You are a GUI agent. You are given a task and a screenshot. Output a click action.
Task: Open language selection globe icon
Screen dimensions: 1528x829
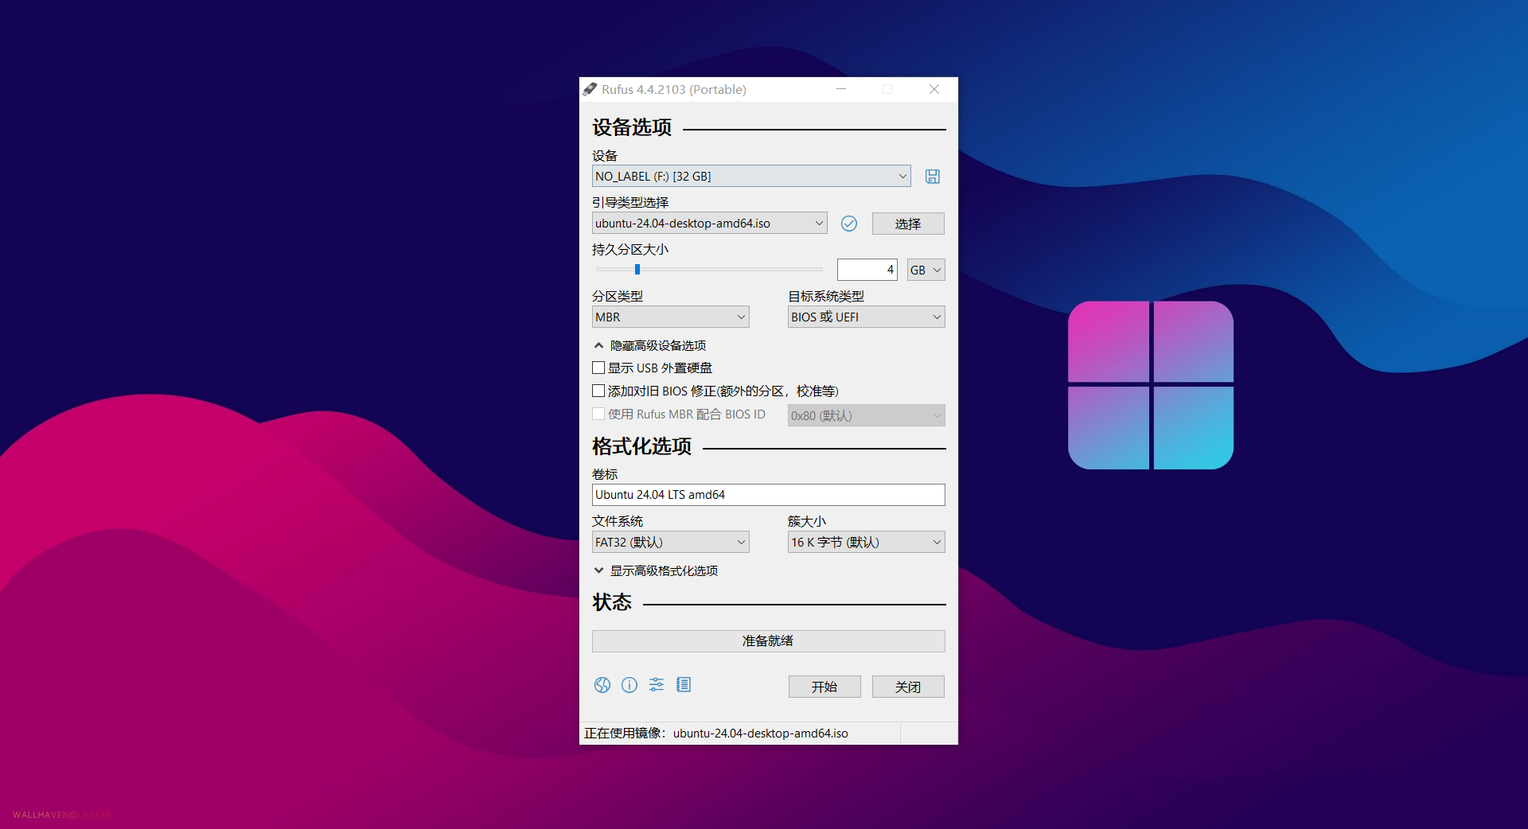(x=602, y=685)
